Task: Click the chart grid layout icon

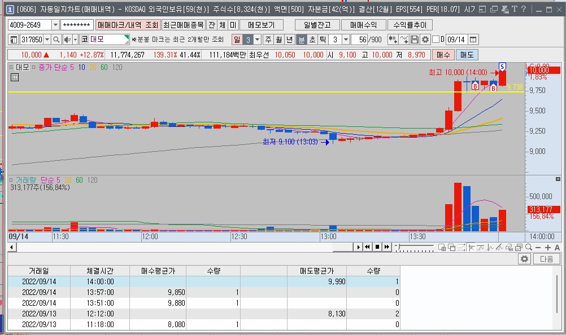Action: 442,247
